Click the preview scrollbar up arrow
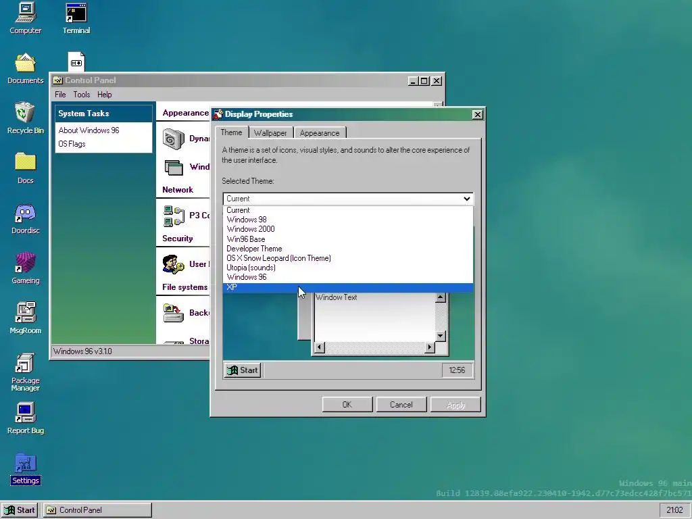Screen dimensions: 692x519 440,298
